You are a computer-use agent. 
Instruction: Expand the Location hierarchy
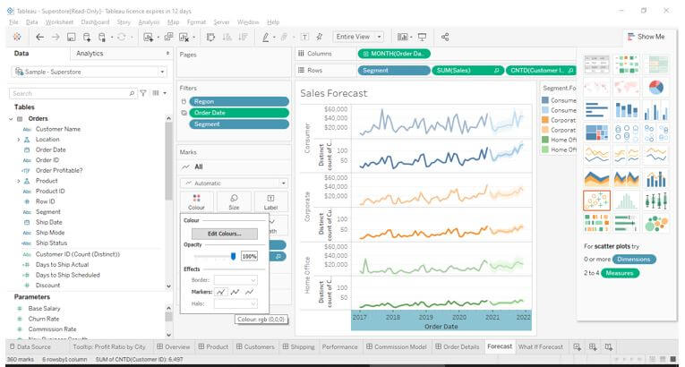[18, 140]
